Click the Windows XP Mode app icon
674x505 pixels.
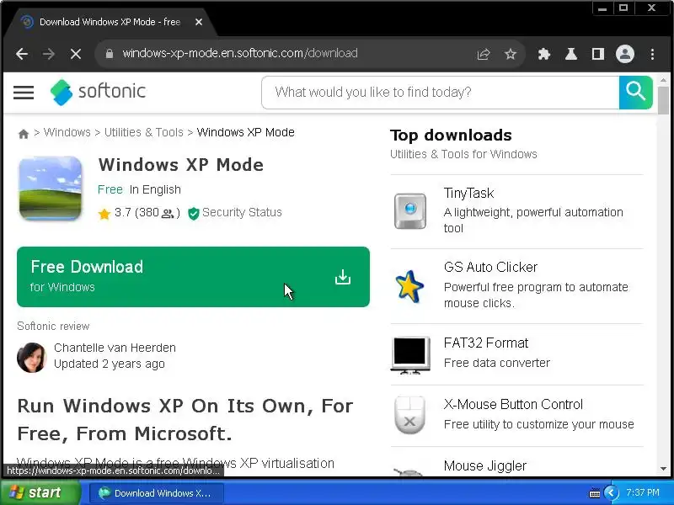coord(51,188)
